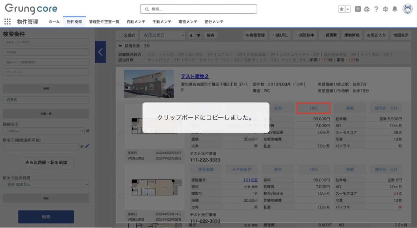Image resolution: width=417 pixels, height=228 pixels.
Task: Open the 路線名① dropdown
Action: coord(44,131)
